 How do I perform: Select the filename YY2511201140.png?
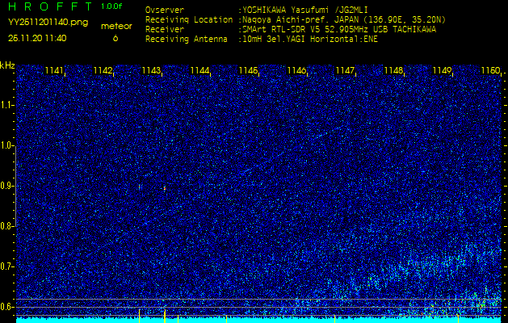[48, 23]
